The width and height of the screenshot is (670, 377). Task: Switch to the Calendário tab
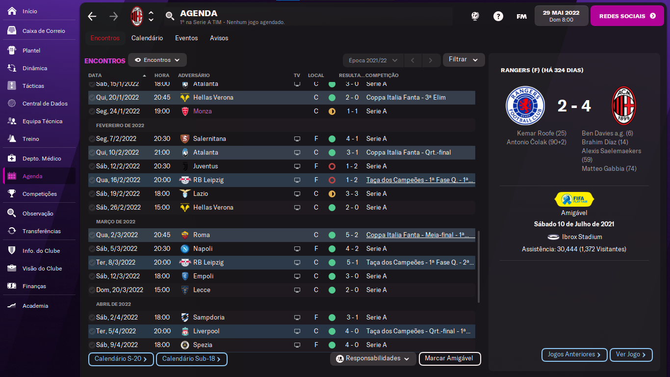[147, 38]
